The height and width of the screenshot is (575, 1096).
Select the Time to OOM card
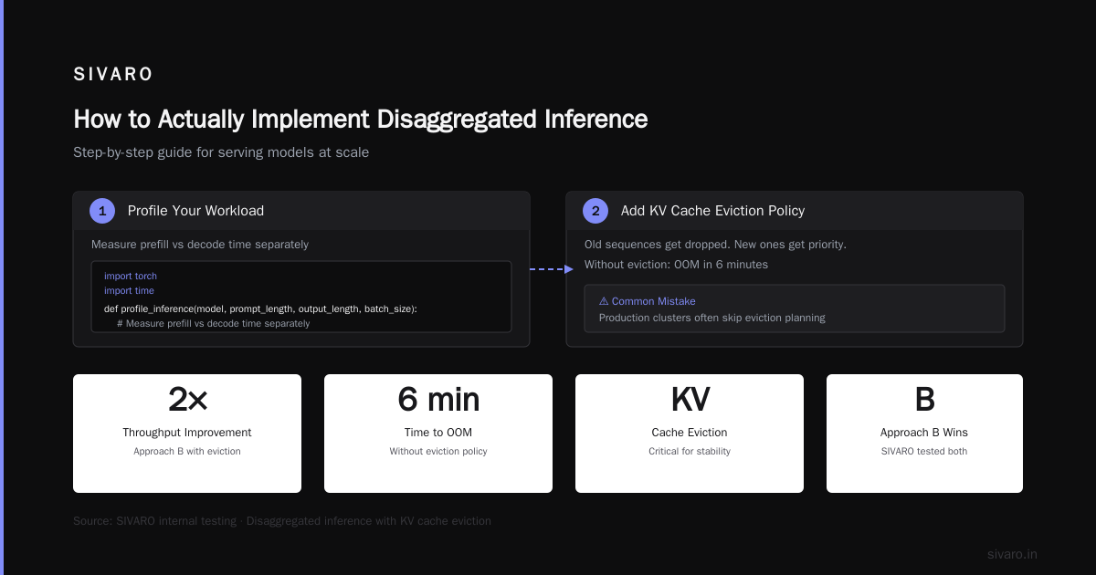(438, 434)
